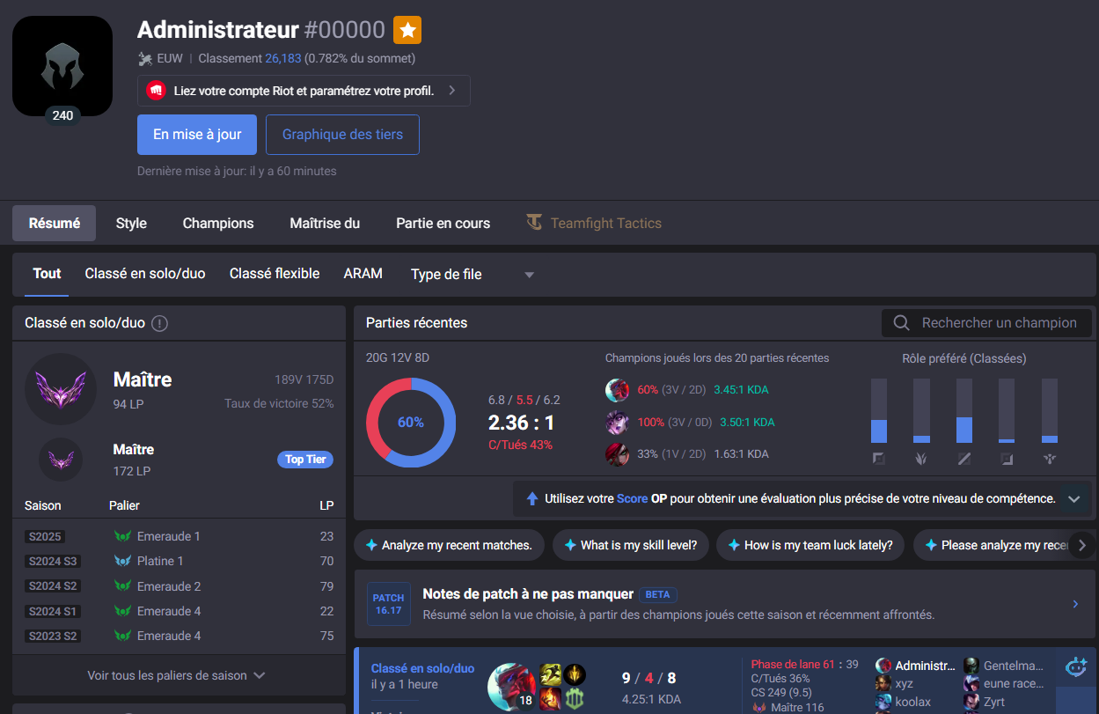
Task: Expand Voir tous les paliers de saison
Action: point(176,675)
